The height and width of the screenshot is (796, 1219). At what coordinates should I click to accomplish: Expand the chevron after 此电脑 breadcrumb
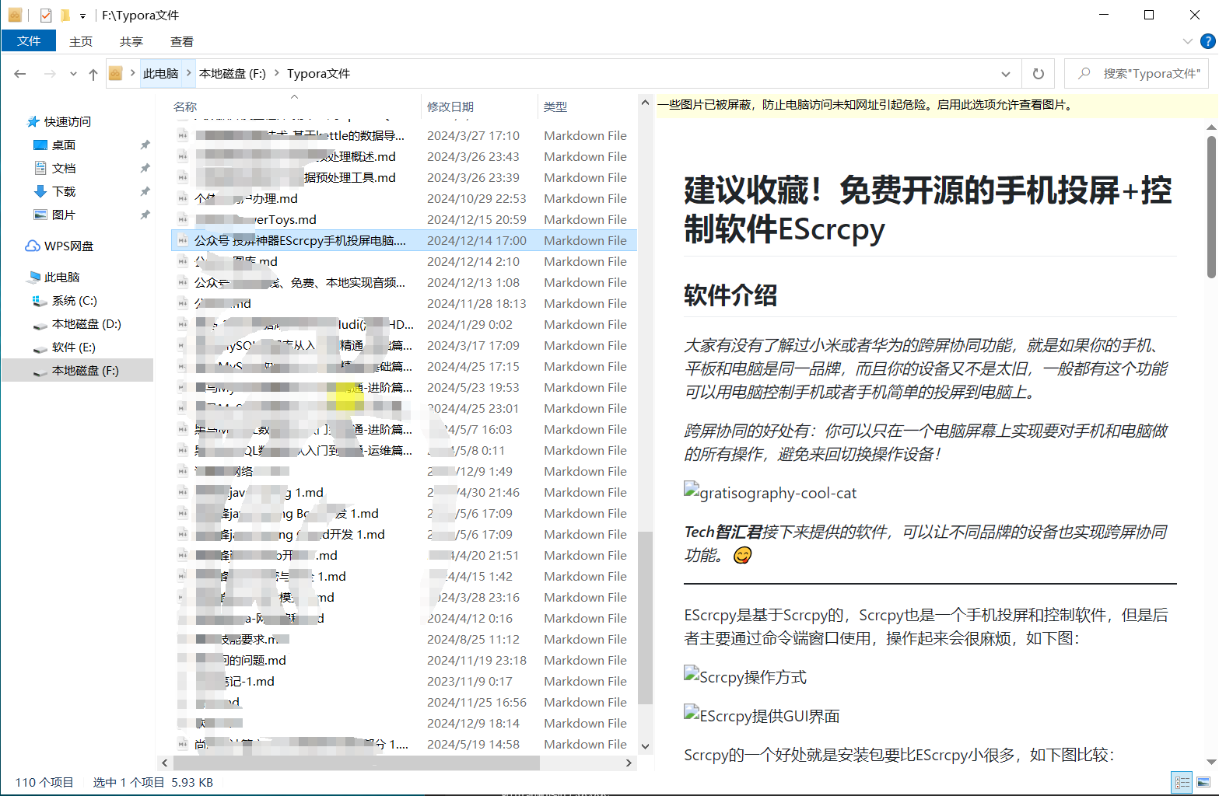(x=189, y=73)
